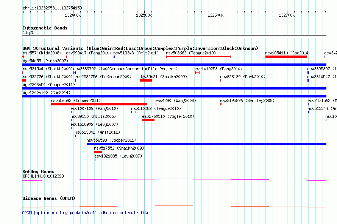Viewport: 337px width, 224px height.
Task: Select nsv517552 (Shaikh2009) label
Action: (x=119, y=148)
